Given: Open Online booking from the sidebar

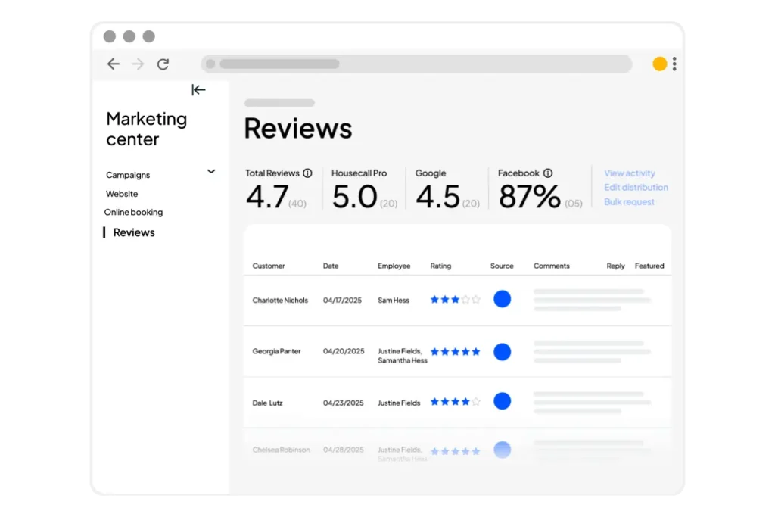Looking at the screenshot, I should 133,213.
